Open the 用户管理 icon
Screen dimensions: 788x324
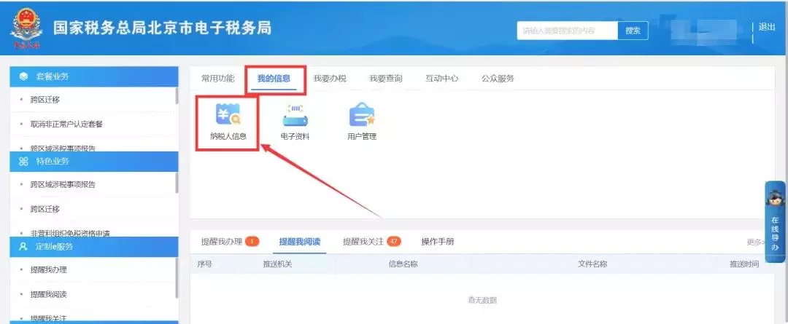pos(362,121)
